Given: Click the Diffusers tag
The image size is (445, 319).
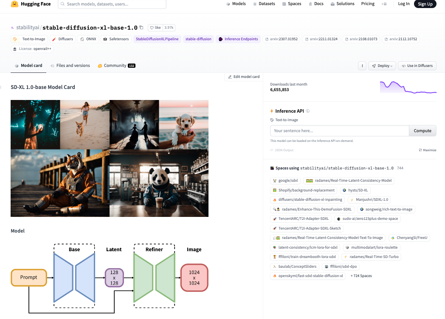Looking at the screenshot, I should [62, 39].
